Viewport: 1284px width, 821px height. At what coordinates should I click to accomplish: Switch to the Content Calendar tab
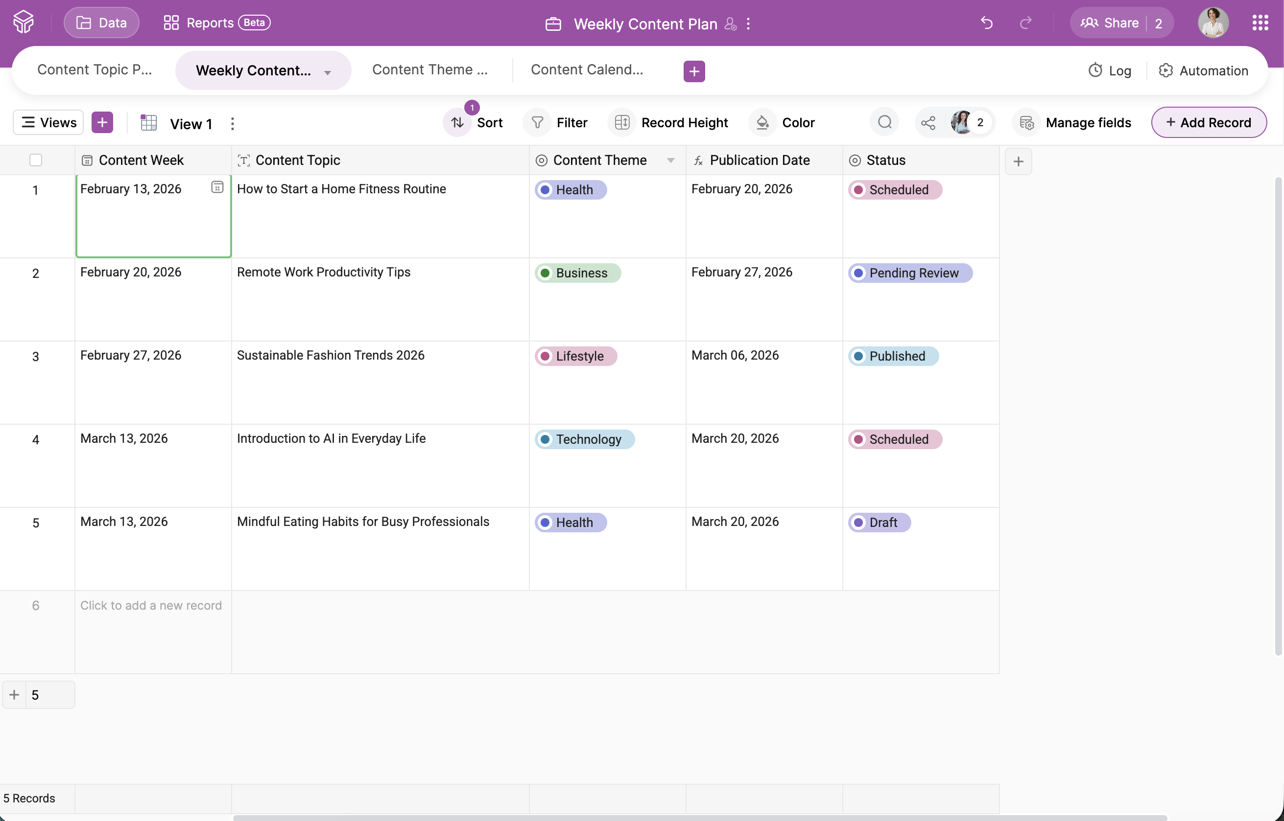pyautogui.click(x=587, y=70)
